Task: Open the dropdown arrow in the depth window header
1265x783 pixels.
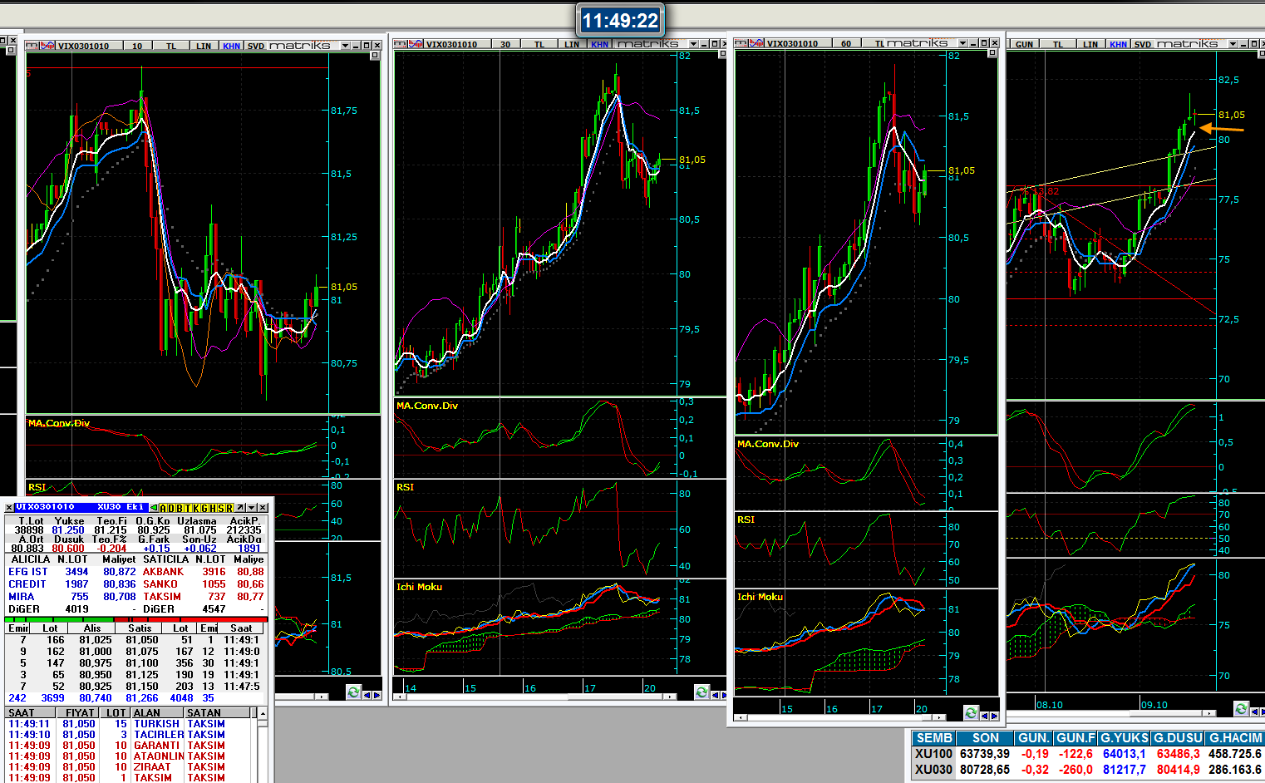Action: tap(250, 508)
